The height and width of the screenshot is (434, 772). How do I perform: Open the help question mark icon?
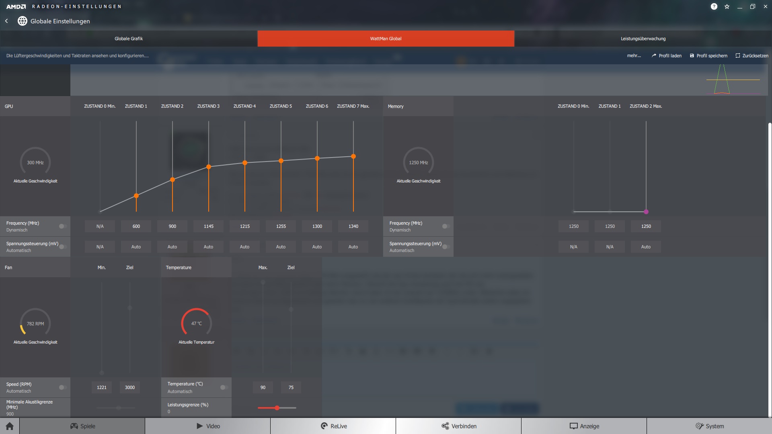tap(714, 6)
